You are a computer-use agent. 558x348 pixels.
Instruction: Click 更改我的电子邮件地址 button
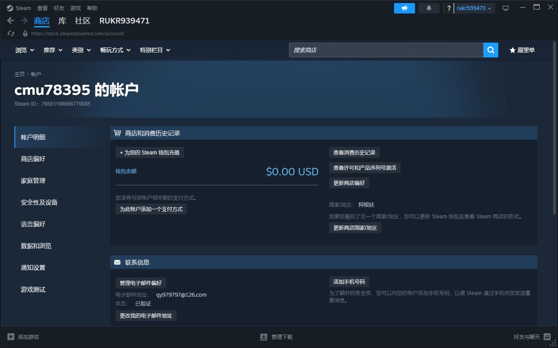pos(146,316)
